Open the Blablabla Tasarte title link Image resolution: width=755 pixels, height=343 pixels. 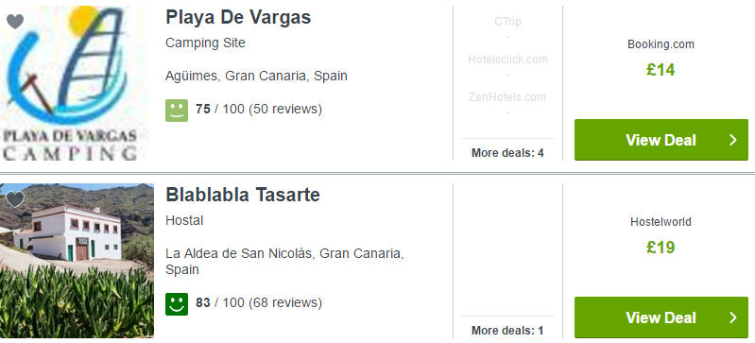pos(243,195)
